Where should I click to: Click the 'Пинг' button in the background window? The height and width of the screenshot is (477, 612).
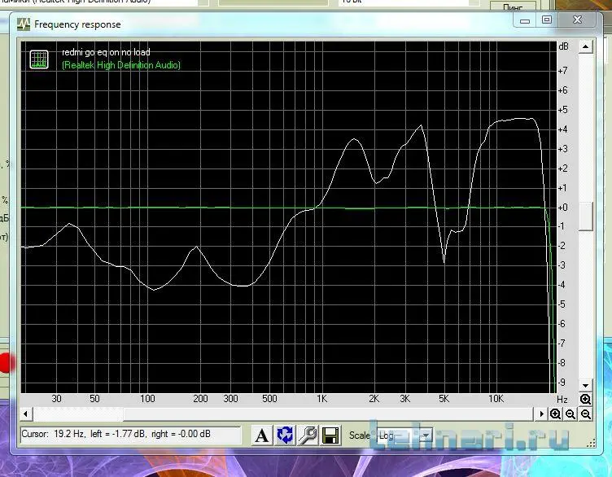click(x=513, y=6)
